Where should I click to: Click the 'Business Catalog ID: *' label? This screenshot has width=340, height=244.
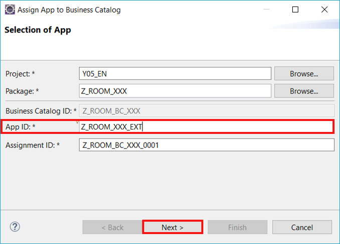tap(41, 111)
